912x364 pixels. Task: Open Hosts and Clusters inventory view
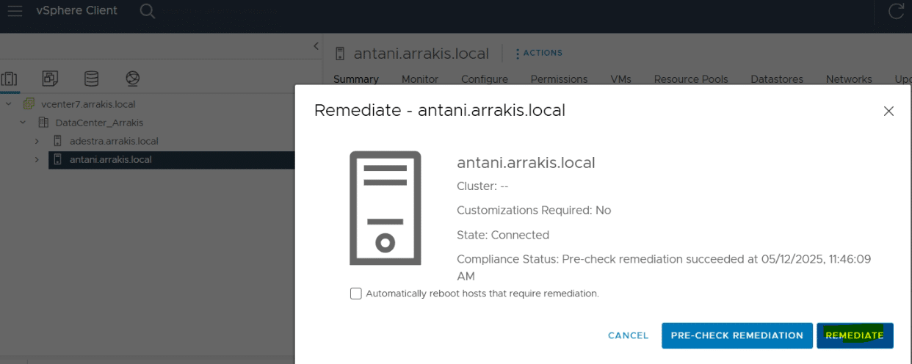click(x=10, y=78)
